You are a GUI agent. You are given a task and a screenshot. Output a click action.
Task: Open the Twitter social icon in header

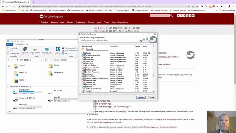[x=184, y=16]
